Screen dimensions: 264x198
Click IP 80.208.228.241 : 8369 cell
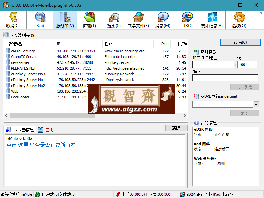click(x=76, y=51)
